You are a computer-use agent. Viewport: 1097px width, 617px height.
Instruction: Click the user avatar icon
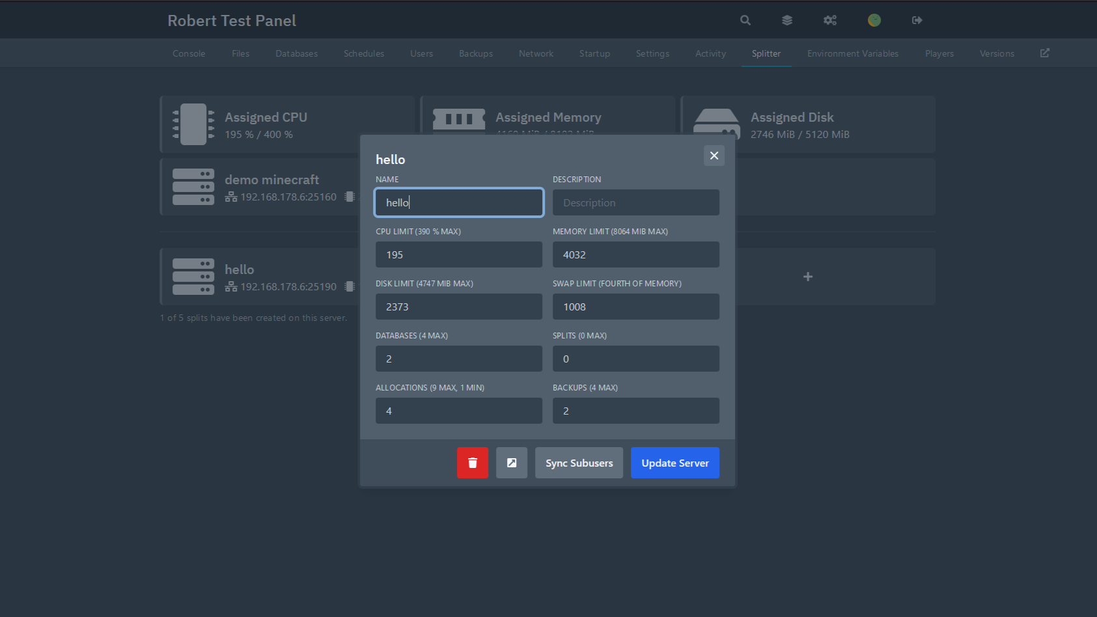pyautogui.click(x=874, y=20)
